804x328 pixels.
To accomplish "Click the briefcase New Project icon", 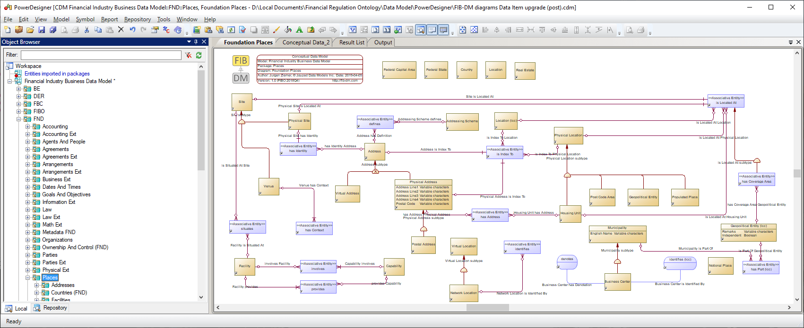I will click(x=19, y=30).
